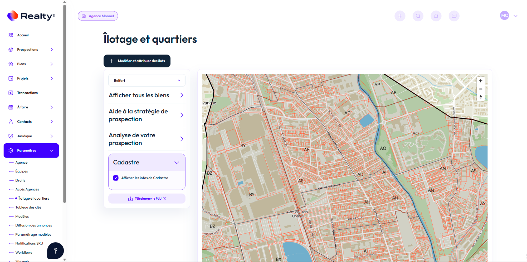Screen dimensions: 527x262
Task: Open search with the magnifier icon
Action: pos(418,16)
